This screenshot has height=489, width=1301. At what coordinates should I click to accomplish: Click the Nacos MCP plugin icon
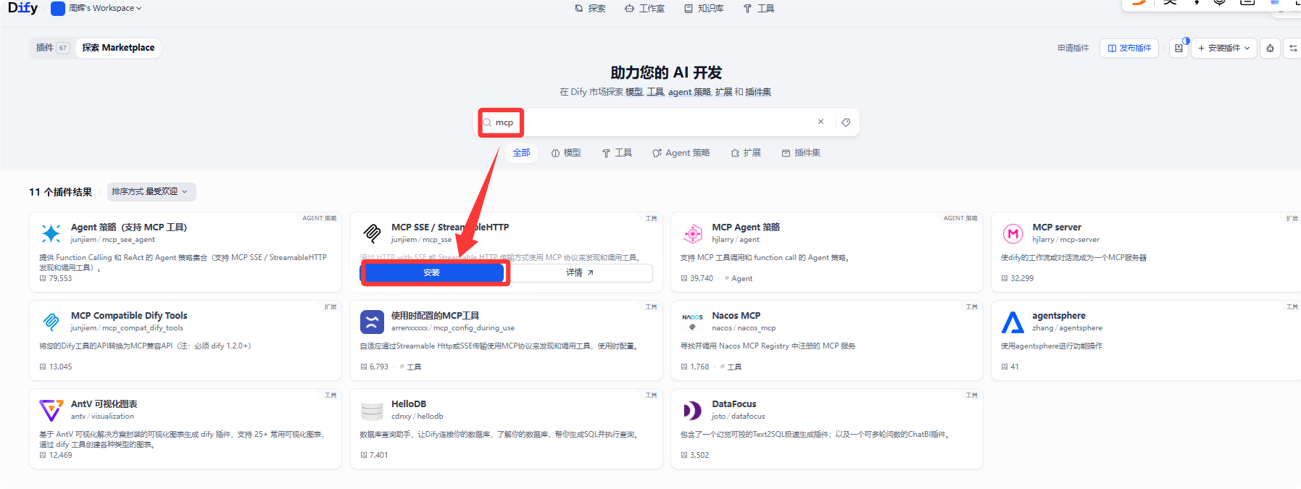coord(693,322)
